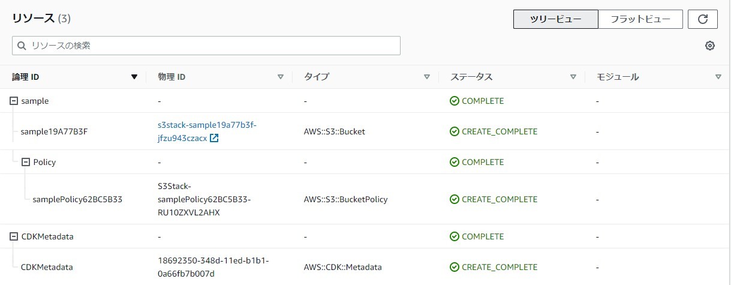Sort by タイプ column arrow
Viewport: 731px width, 285px height.
(x=427, y=77)
